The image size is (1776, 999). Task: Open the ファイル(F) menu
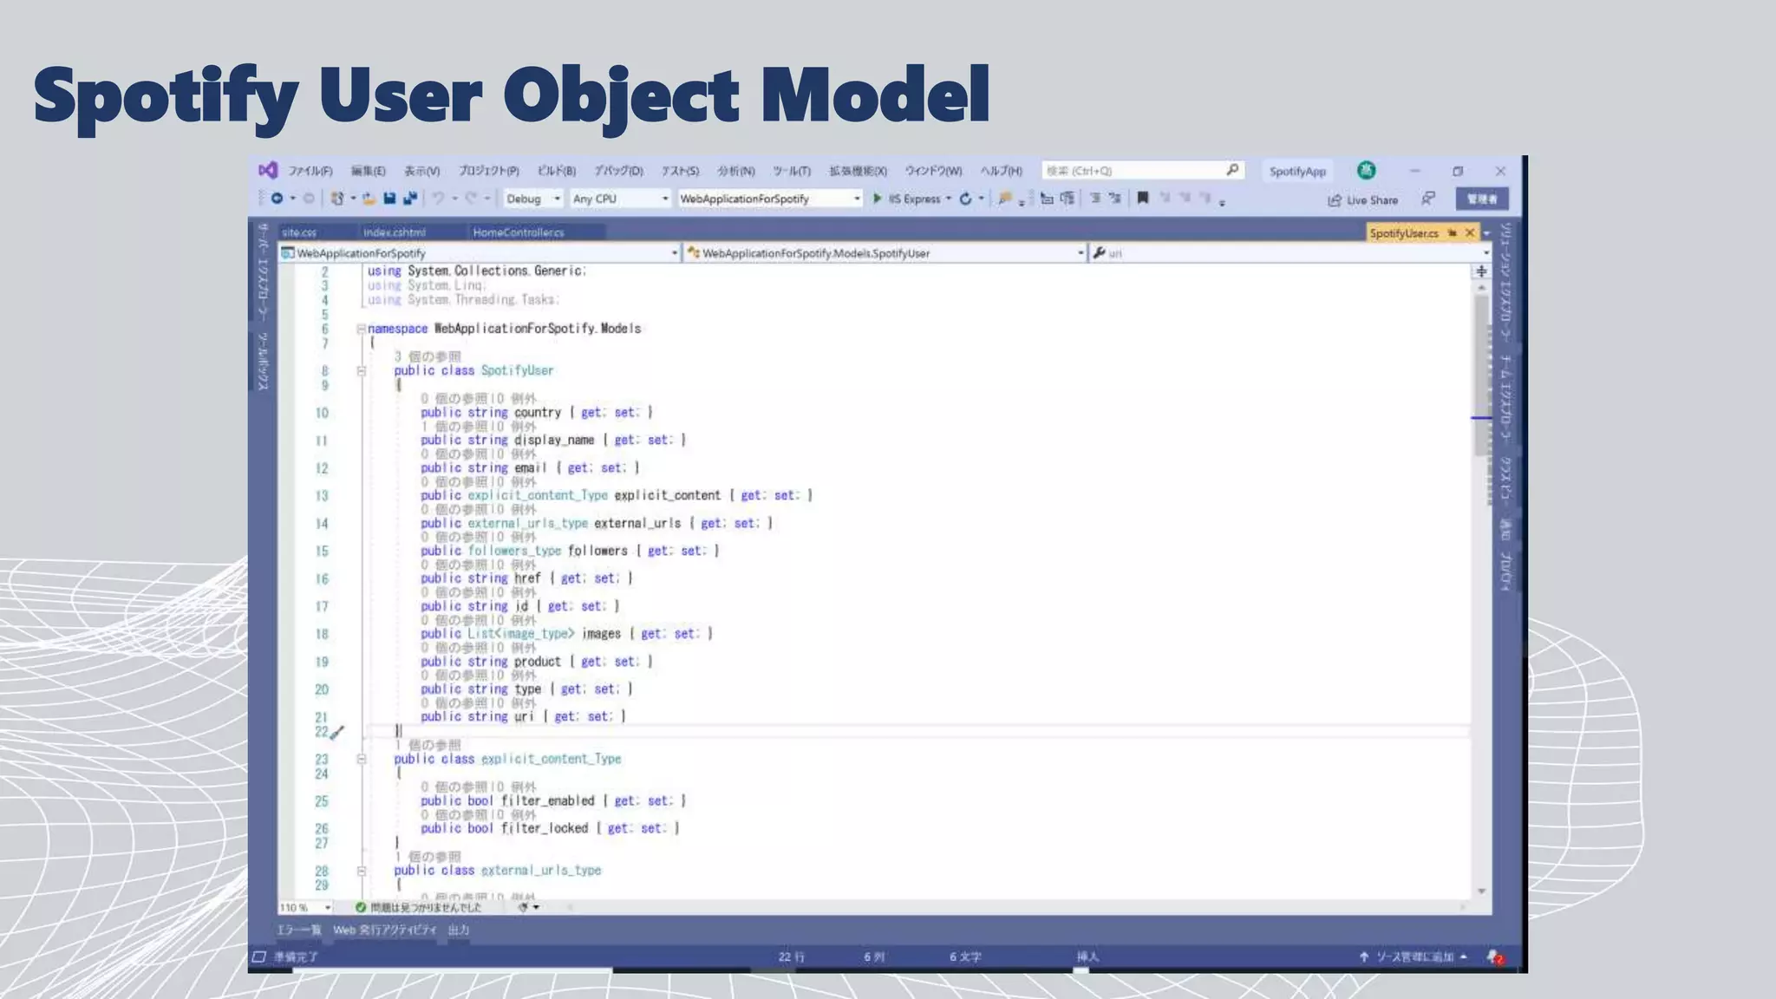[310, 171]
